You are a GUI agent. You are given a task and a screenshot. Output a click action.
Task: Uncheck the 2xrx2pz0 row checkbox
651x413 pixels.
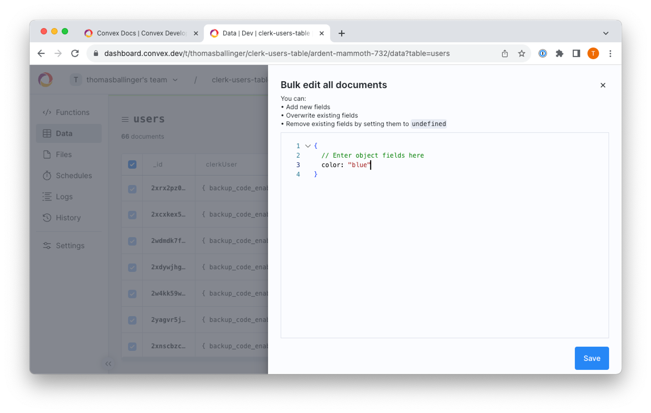coord(132,189)
